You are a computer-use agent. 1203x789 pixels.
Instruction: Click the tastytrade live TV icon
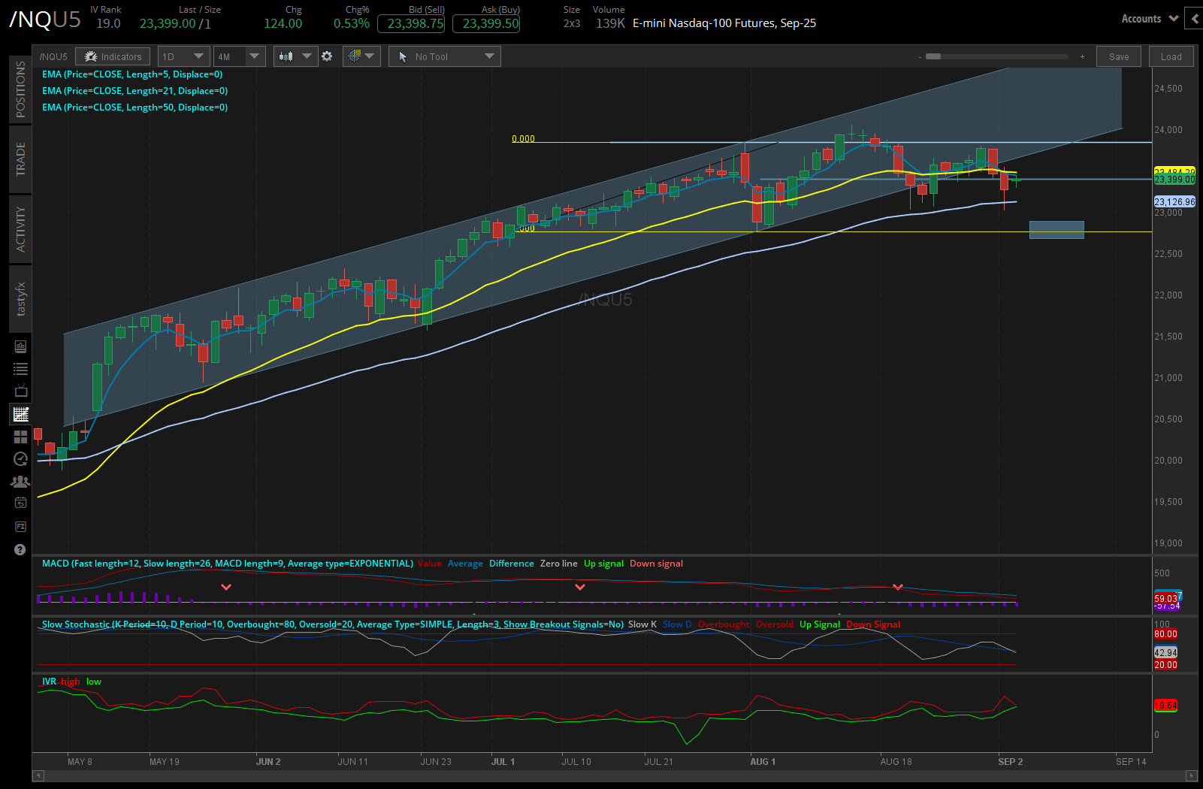[20, 390]
